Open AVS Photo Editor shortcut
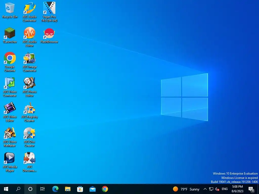Image resolution: width=259 pixels, height=194 pixels. coord(29,87)
